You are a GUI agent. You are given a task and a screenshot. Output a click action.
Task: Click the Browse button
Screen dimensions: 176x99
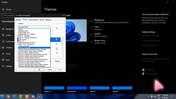[58, 61]
